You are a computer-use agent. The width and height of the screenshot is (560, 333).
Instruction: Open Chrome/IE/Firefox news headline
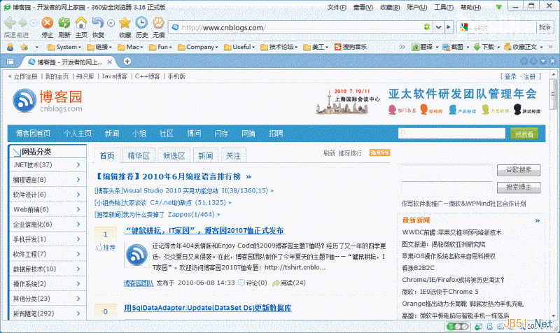453,280
